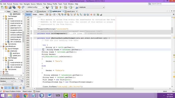Toggle Show Non-Public Members filter in Navigator
Screen dimensions: 175x98
pyautogui.click(x=13, y=88)
